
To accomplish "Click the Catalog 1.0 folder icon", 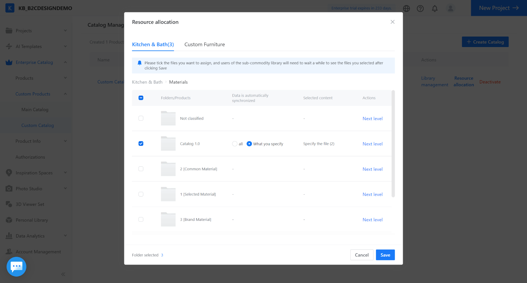I will pyautogui.click(x=168, y=144).
